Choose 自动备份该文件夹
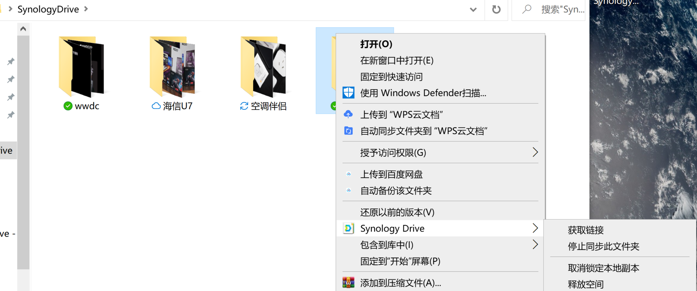 pos(440,190)
